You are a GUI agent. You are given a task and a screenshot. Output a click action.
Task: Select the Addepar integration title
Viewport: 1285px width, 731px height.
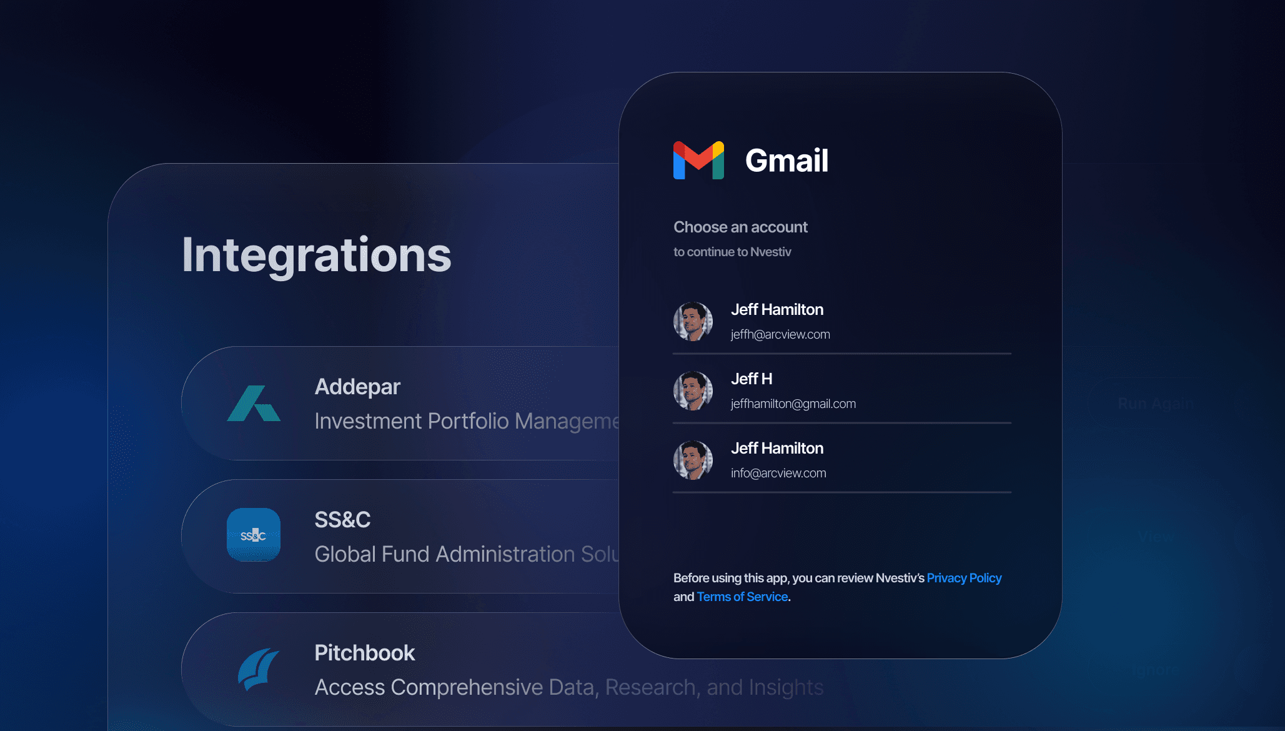[357, 387]
